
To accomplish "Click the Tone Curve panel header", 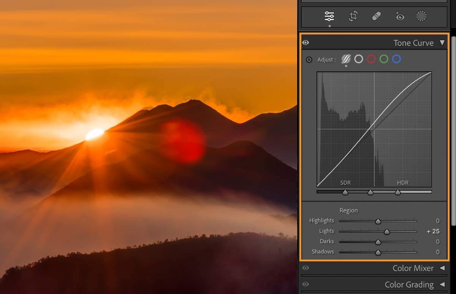I will coord(413,43).
